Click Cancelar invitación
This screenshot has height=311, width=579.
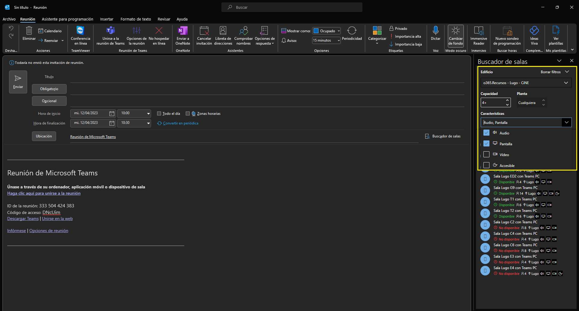click(204, 36)
